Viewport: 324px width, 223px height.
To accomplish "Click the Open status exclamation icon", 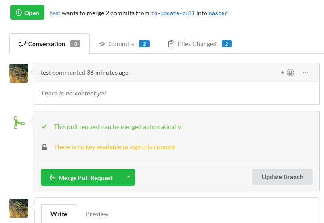I will click(x=19, y=13).
